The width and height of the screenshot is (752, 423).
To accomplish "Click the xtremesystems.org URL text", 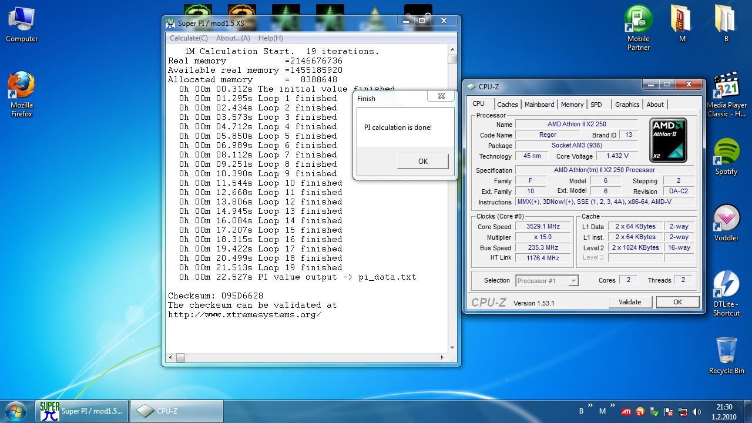I will [x=245, y=314].
